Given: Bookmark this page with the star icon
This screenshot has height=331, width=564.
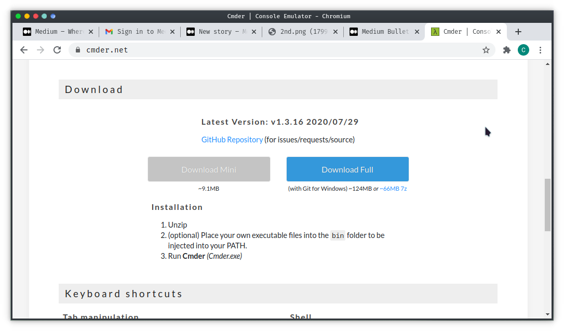Looking at the screenshot, I should (x=486, y=50).
